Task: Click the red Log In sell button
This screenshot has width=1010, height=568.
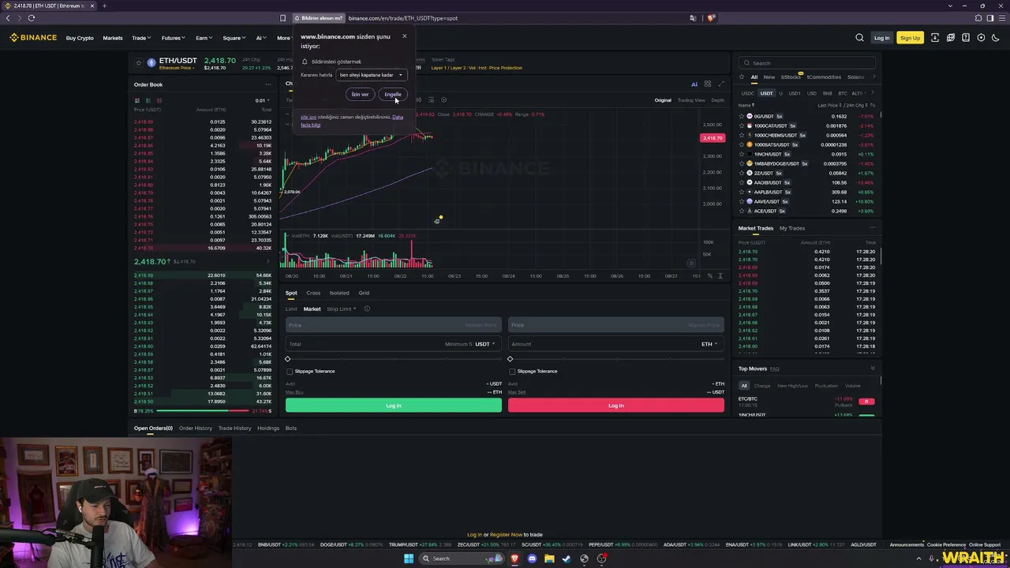Action: 616,405
